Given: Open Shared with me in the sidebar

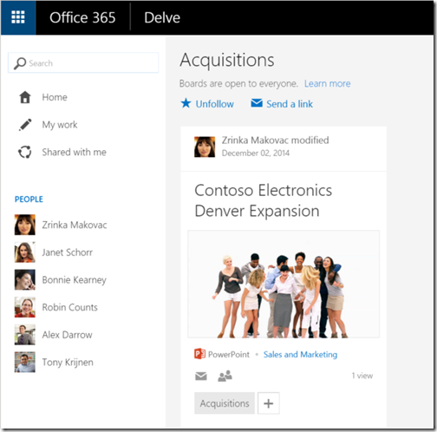Looking at the screenshot, I should 75,152.
